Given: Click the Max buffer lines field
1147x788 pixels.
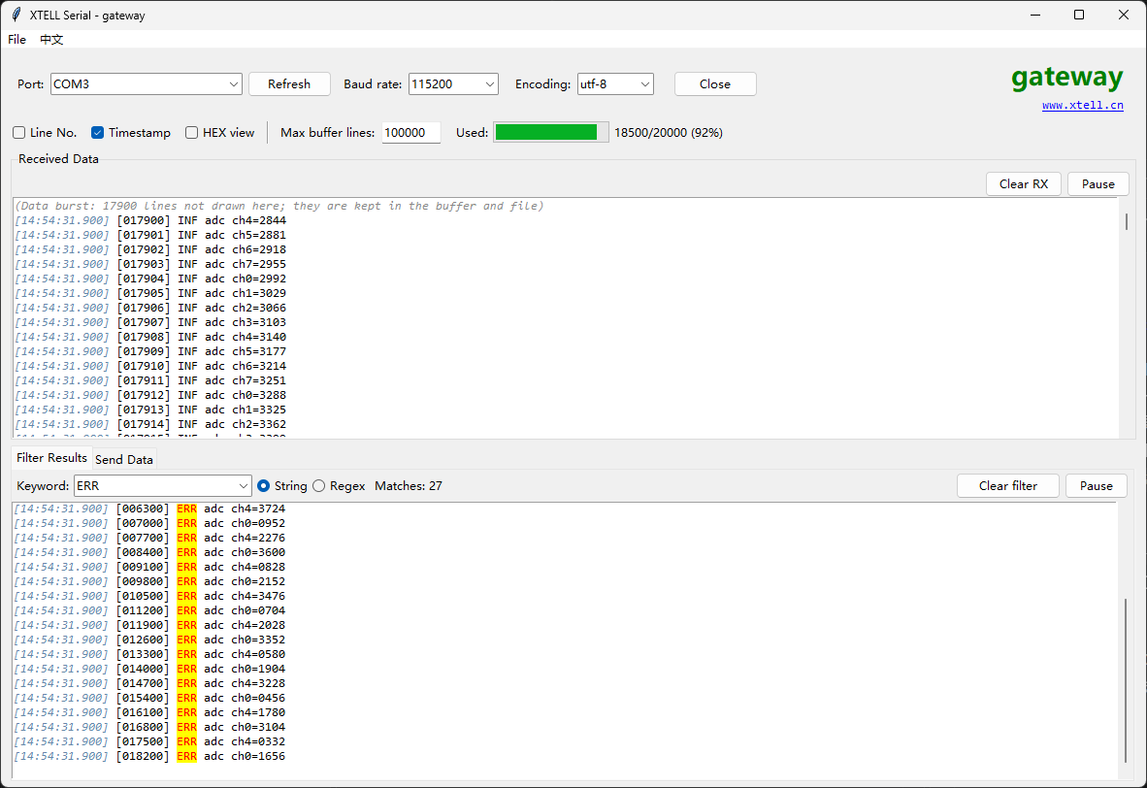Looking at the screenshot, I should click(x=411, y=132).
